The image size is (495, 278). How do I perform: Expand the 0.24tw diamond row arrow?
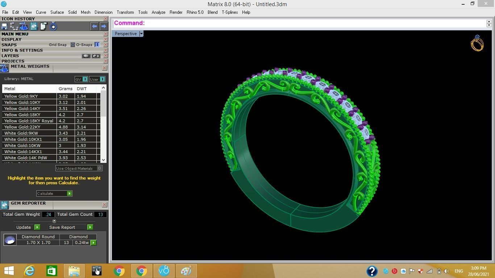click(93, 243)
